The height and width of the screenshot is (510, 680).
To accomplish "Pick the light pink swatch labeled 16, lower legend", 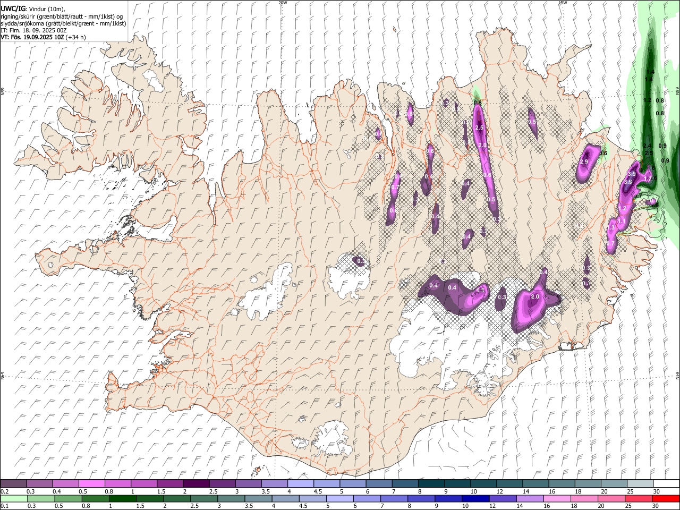I will [x=557, y=499].
